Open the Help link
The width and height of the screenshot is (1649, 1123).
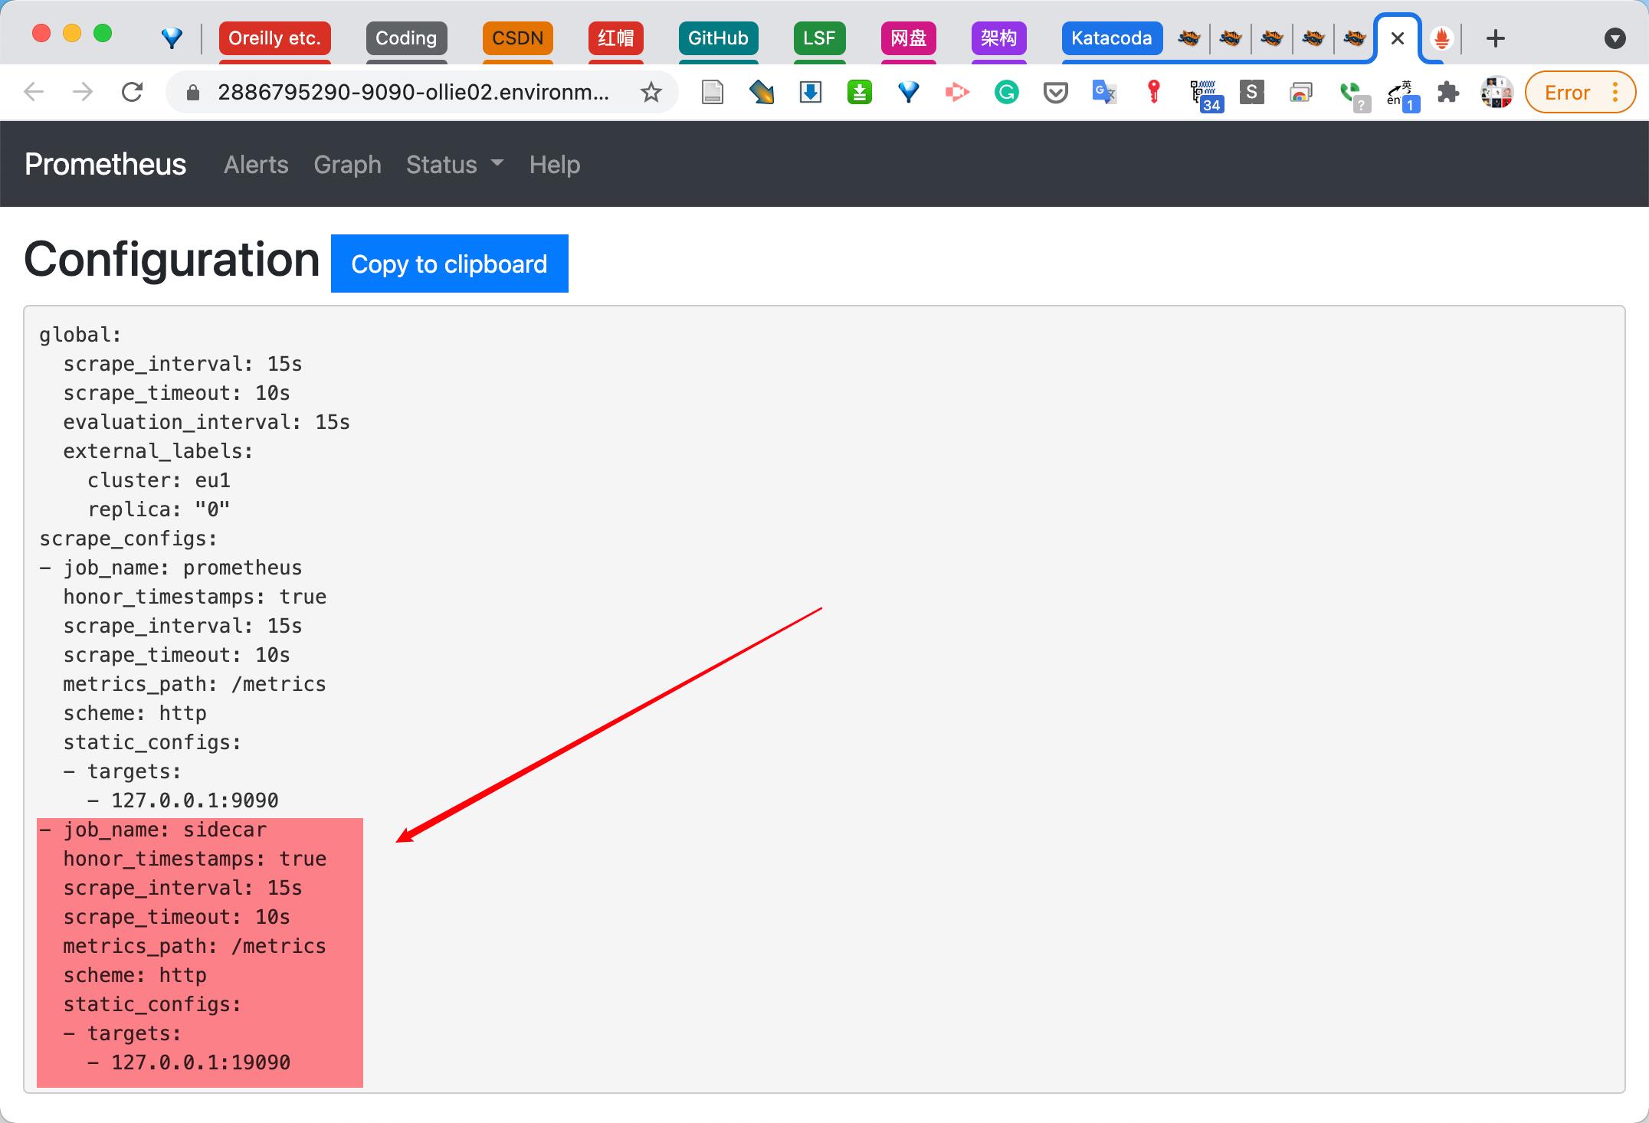555,165
